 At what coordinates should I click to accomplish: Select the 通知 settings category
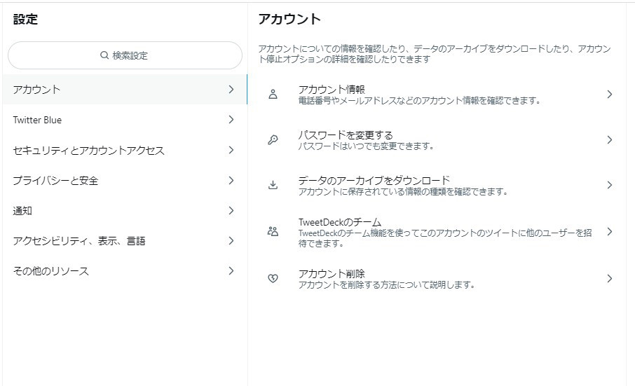click(x=125, y=210)
